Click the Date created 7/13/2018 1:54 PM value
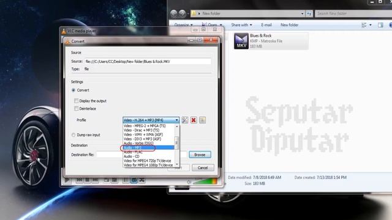 pyautogui.click(x=331, y=178)
